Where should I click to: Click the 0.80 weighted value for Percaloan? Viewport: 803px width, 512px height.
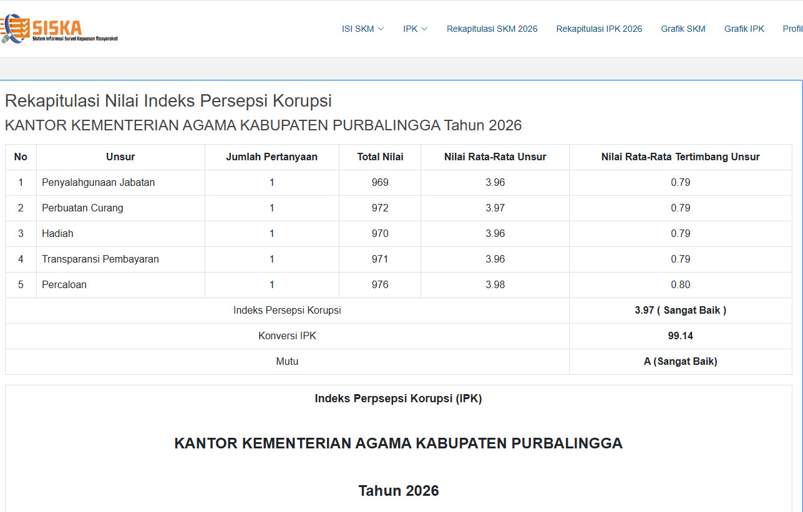[681, 285]
